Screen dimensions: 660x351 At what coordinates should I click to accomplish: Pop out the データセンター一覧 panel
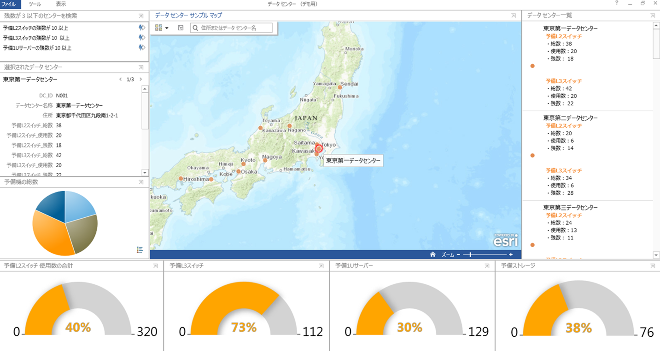pyautogui.click(x=652, y=16)
